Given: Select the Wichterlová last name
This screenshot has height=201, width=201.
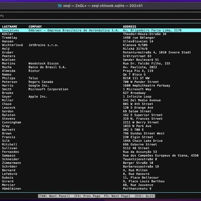Looking at the screenshot, I should click(x=12, y=45).
